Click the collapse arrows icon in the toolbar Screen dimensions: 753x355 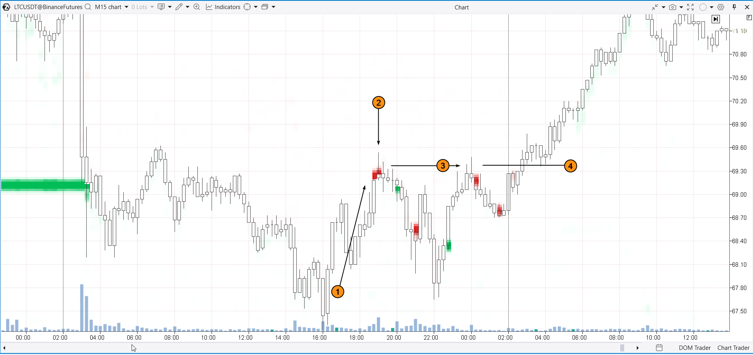point(655,7)
